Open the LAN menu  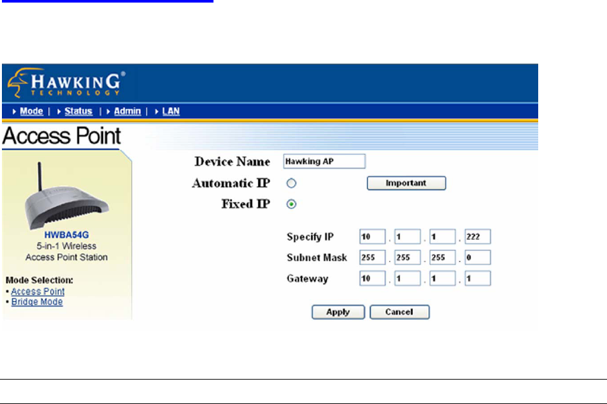pos(171,111)
